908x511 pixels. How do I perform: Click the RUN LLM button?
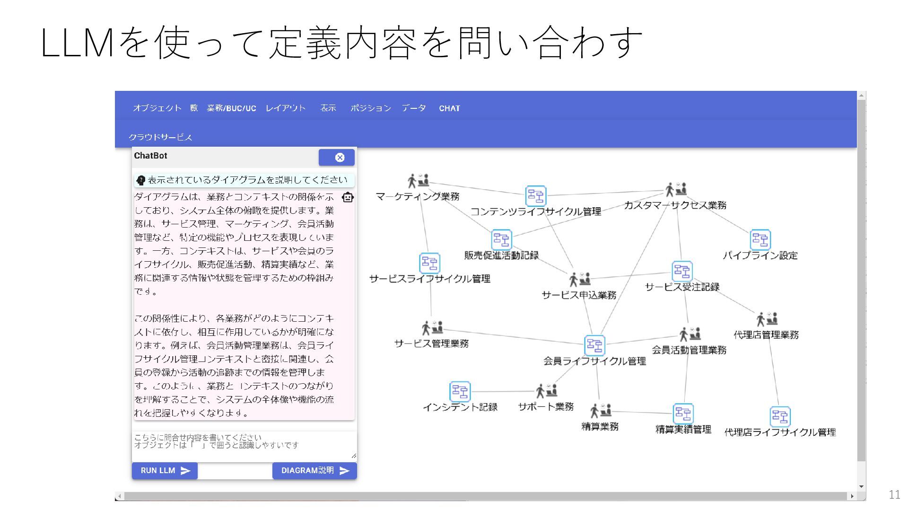[165, 471]
